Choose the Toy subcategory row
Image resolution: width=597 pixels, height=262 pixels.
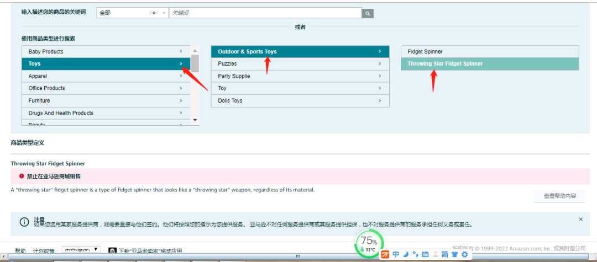[300, 88]
